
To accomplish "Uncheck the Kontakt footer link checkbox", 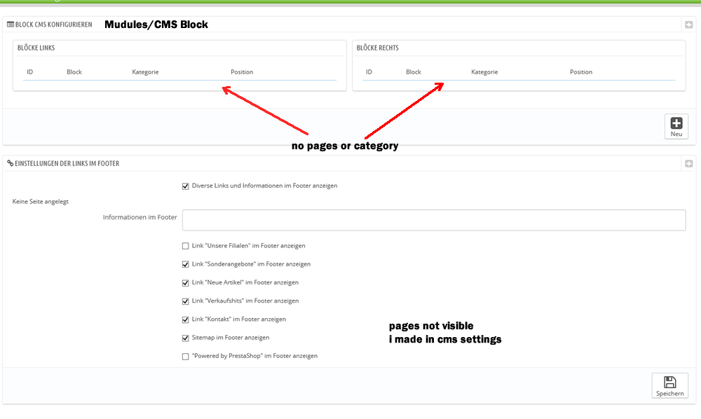I will (185, 320).
